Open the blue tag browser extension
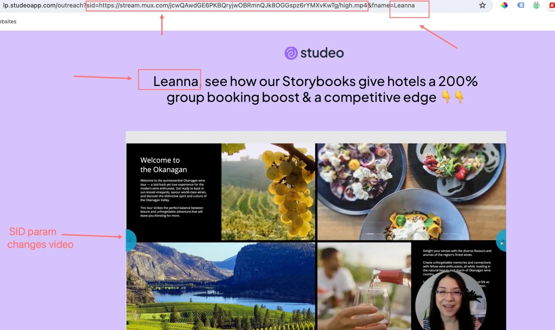This screenshot has height=330, width=555. pos(520,5)
